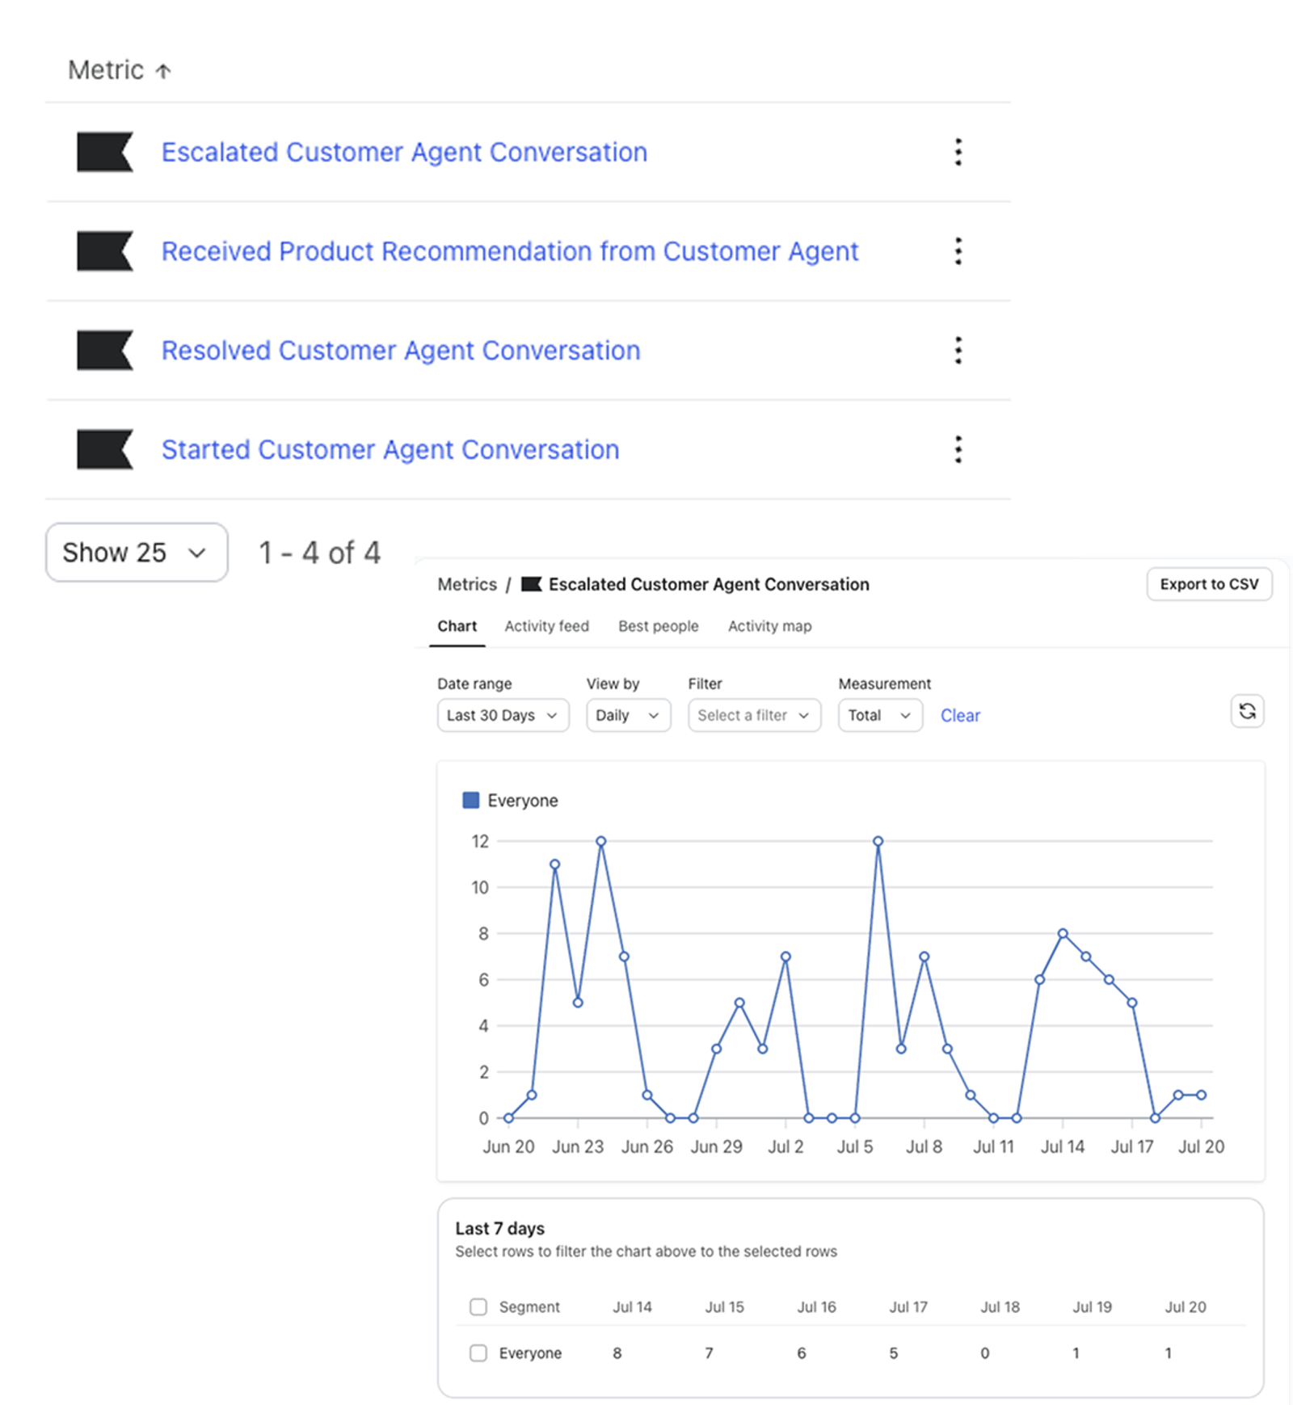Open the Last 30 Days date range dropdown
Viewport: 1293px width, 1405px height.
[x=503, y=716]
